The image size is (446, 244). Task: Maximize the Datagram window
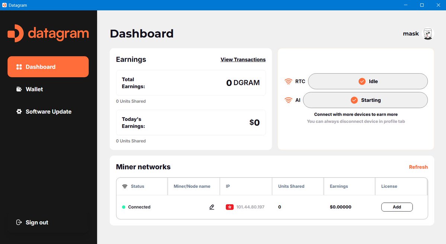pos(422,5)
